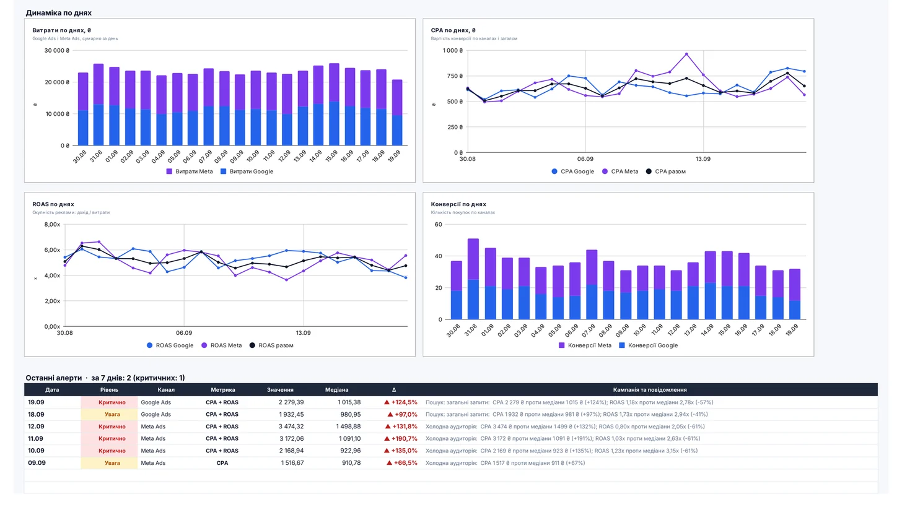Click red triangle for +190,7% delta
Screen dimensions: 902x507
pos(387,438)
